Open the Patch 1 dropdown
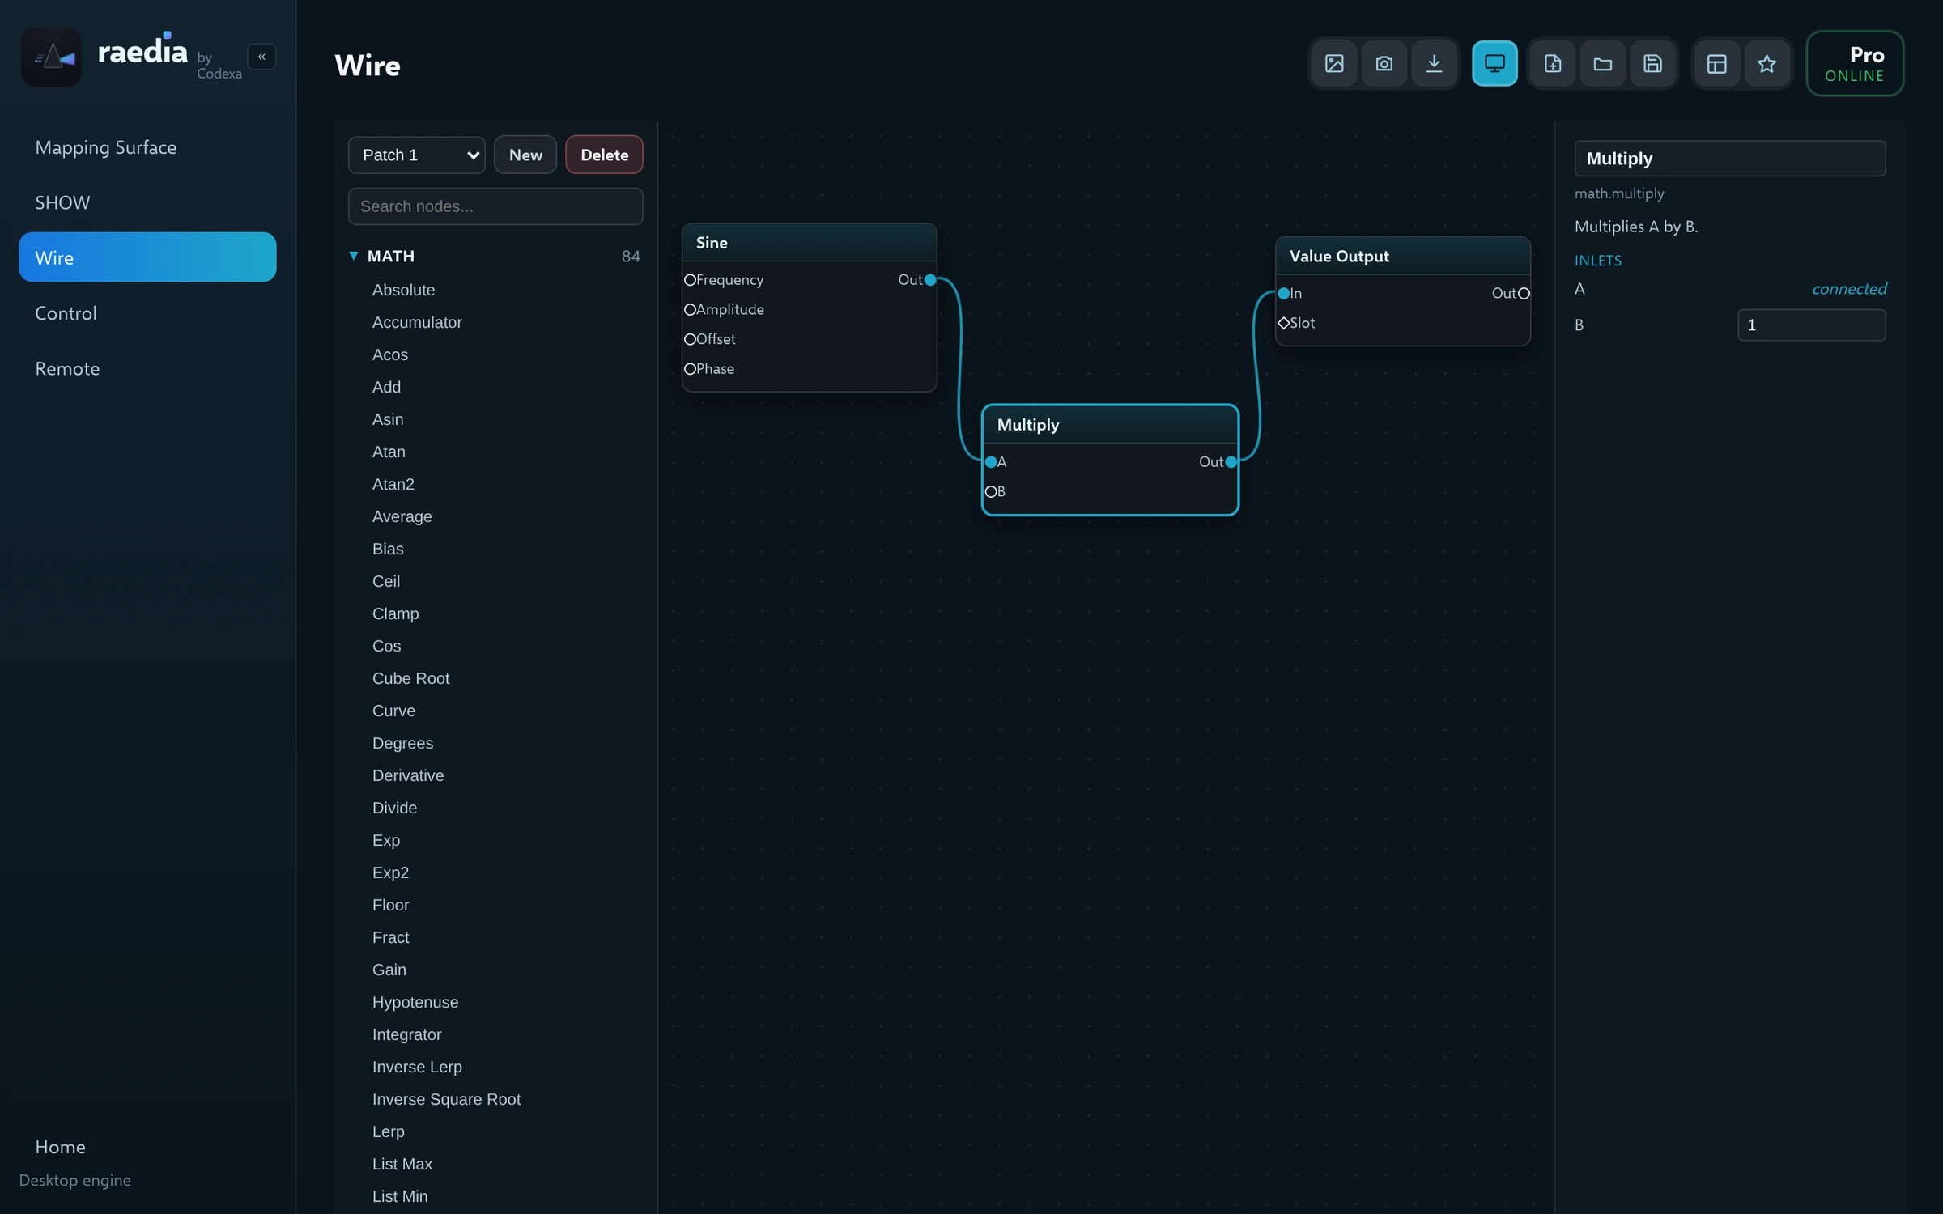Screen dimensions: 1943x1214 tap(417, 155)
